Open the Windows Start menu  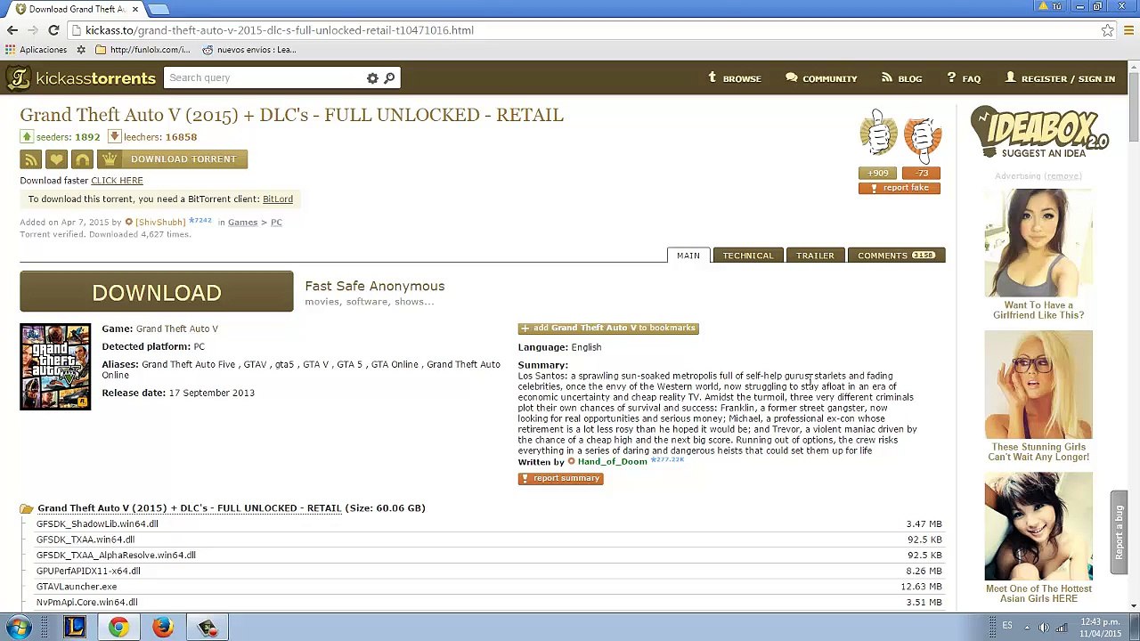tap(18, 628)
